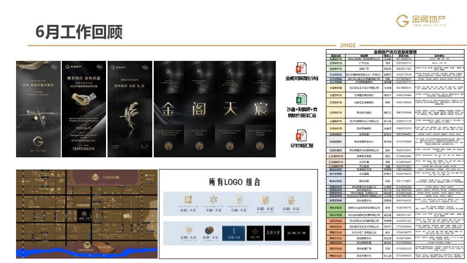Click phone number 17503198777
Screen dimensions: 467x263
click(404, 232)
